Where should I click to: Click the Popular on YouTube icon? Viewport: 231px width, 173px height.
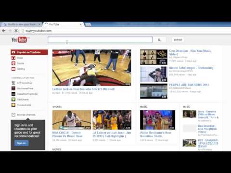(13, 52)
